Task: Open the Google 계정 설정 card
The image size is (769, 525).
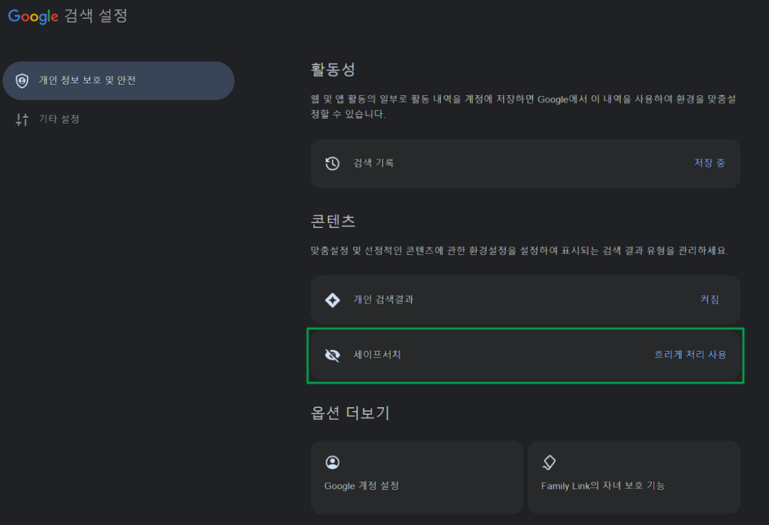Action: point(417,477)
